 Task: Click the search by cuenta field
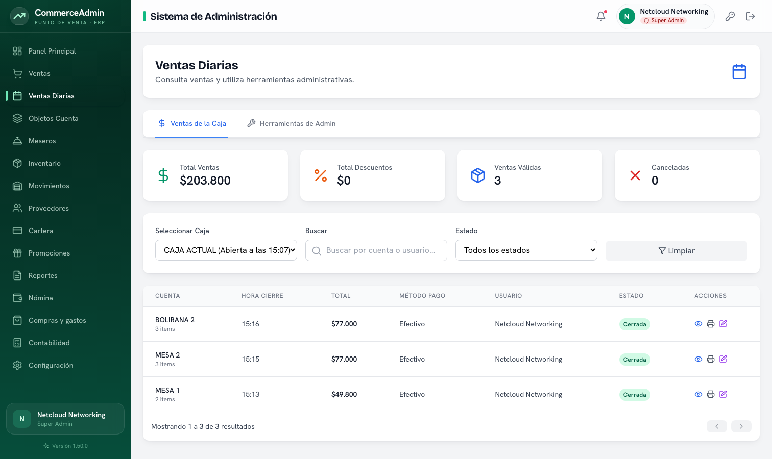tap(376, 250)
